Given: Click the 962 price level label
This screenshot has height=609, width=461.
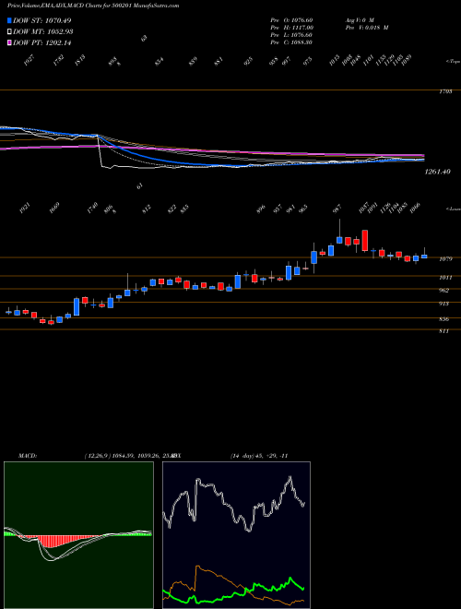Looking at the screenshot, I should point(443,290).
